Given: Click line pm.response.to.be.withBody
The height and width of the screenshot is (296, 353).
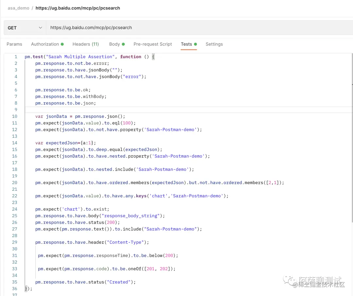Looking at the screenshot, I should 71,96.
